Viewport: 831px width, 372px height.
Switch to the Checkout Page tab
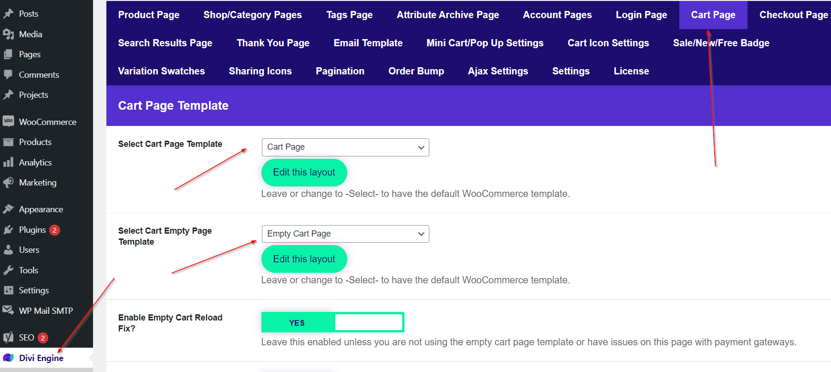click(793, 15)
